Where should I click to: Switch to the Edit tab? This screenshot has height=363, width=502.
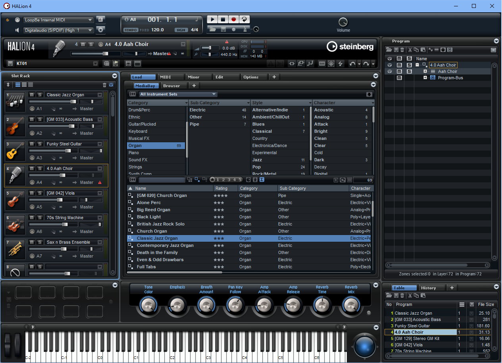click(227, 77)
